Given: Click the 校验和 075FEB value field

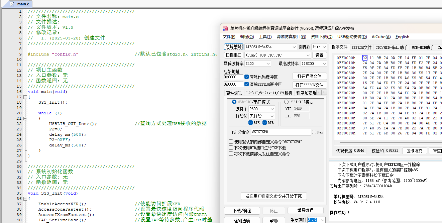Looking at the screenshot, I should point(393,151).
